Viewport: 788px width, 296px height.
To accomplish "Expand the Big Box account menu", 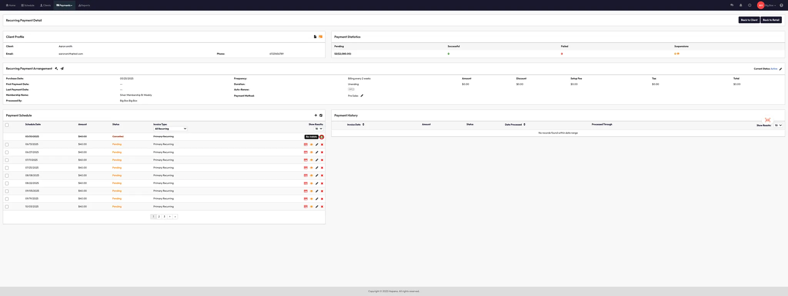I will point(770,5).
